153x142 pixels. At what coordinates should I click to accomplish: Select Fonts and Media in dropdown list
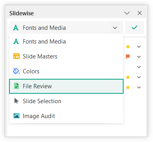66,42
